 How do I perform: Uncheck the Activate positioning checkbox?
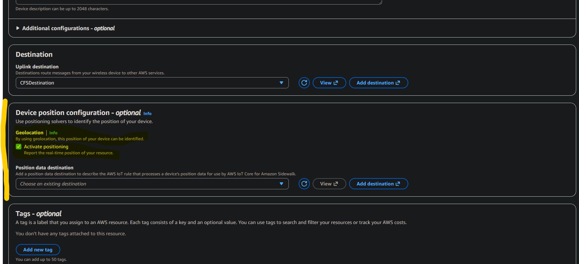pos(19,147)
